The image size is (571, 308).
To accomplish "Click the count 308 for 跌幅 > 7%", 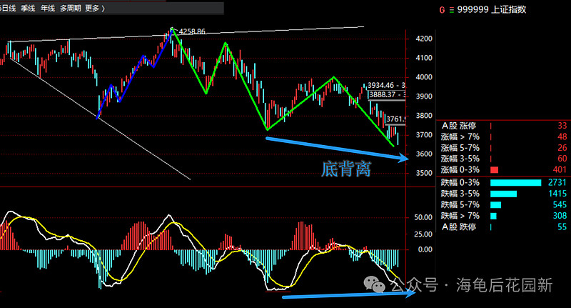I will point(560,216).
